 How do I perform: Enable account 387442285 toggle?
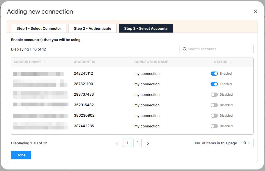(214, 126)
